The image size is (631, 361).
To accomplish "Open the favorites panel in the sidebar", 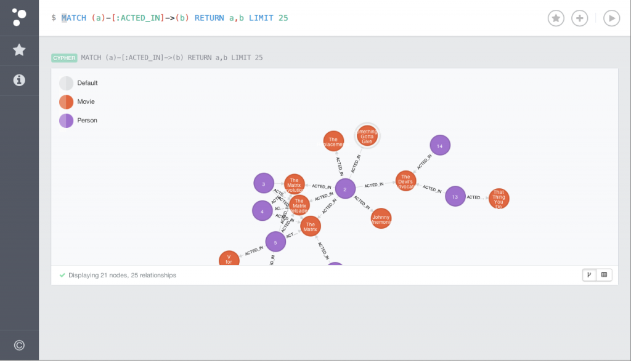I will 19,50.
